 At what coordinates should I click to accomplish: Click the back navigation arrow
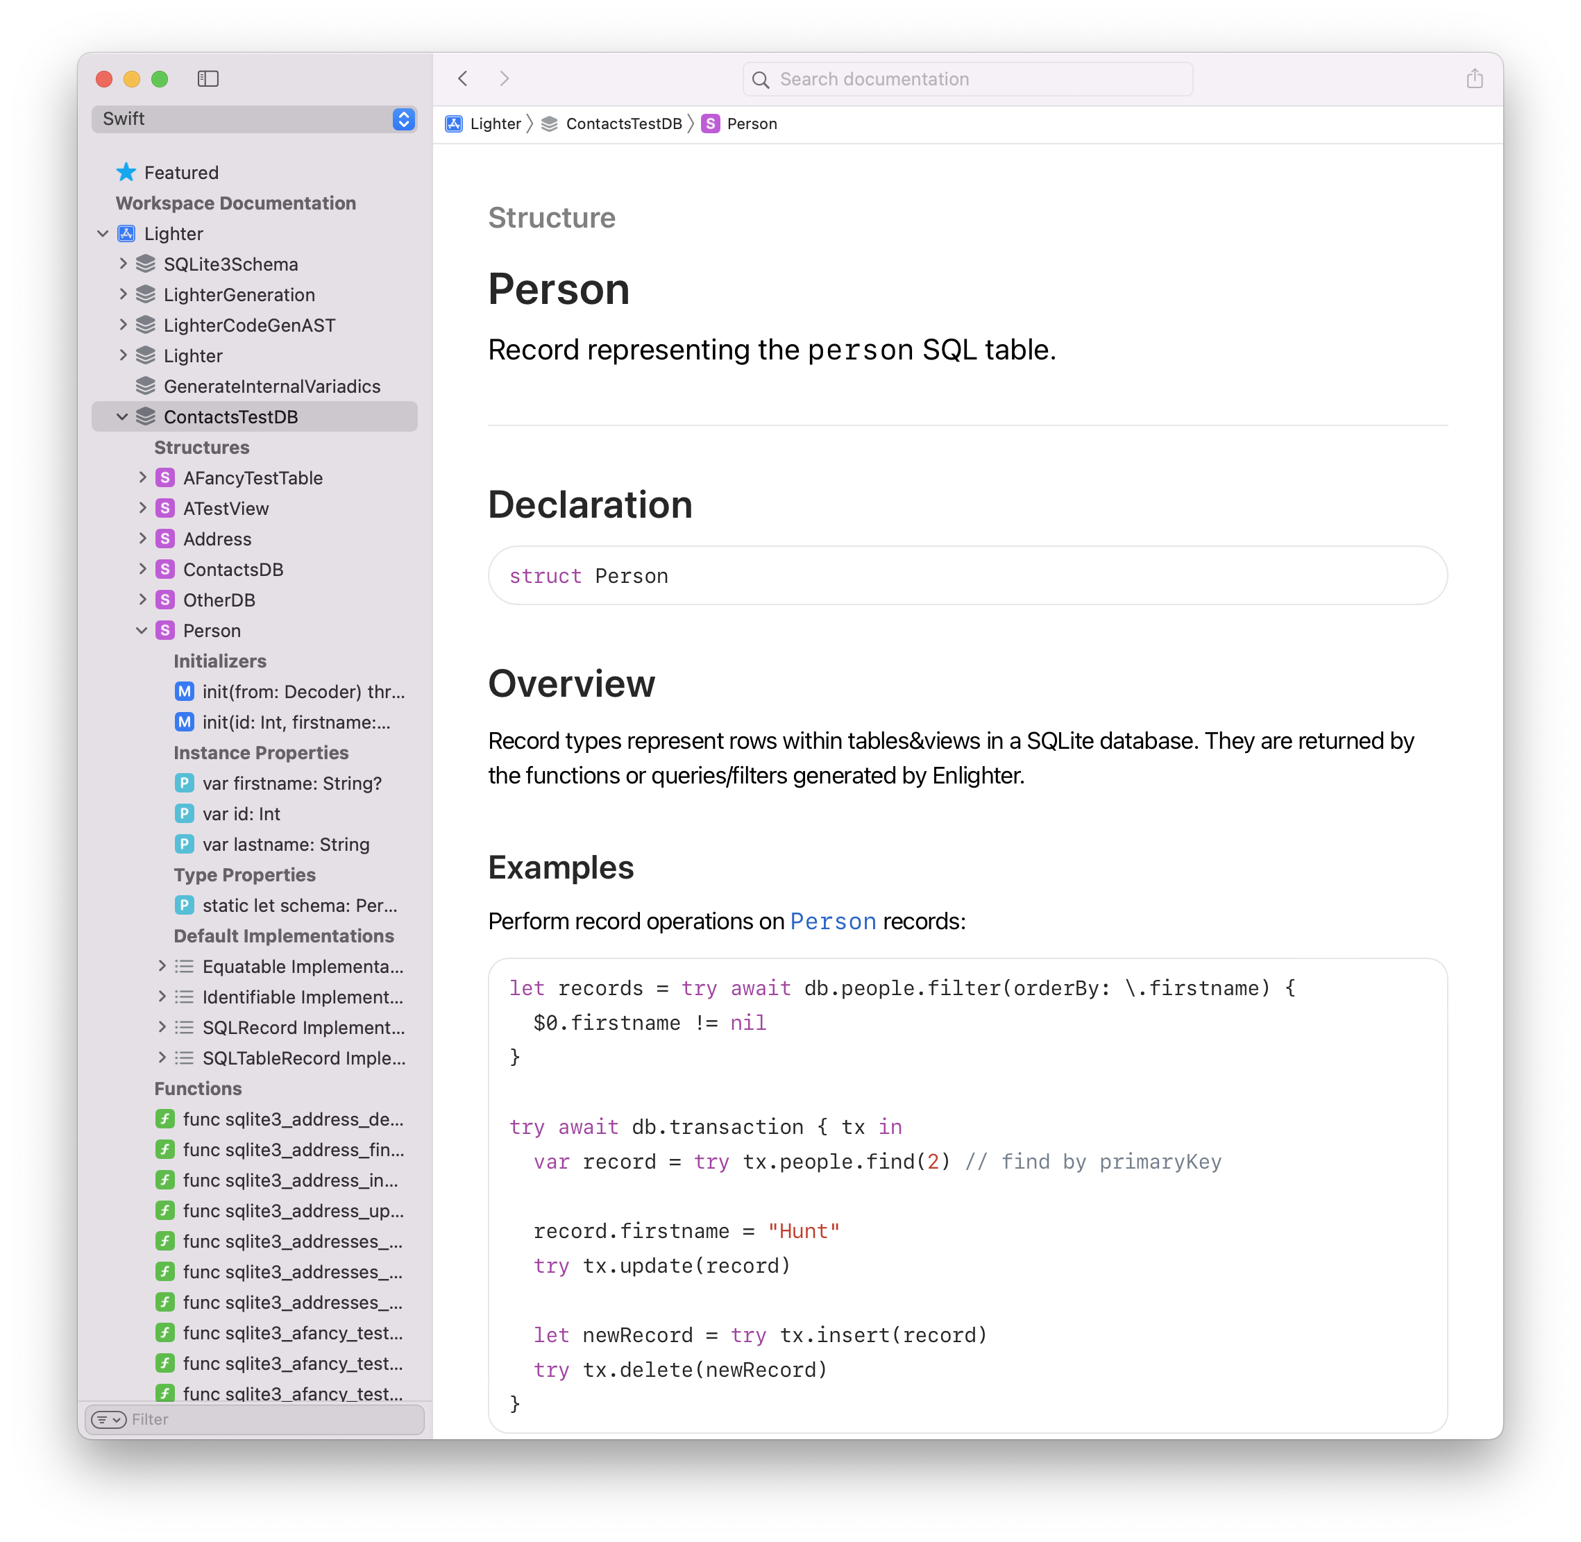pos(464,78)
